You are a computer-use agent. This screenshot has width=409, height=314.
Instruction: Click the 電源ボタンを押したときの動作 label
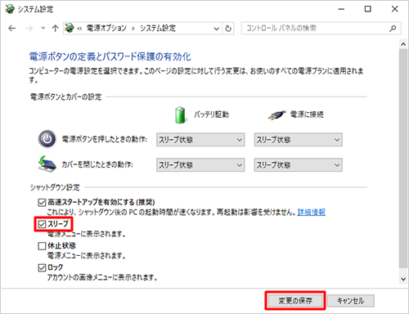pyautogui.click(x=105, y=139)
